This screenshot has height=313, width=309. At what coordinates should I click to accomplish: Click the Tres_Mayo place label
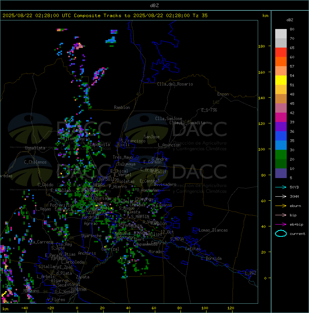(x=123, y=157)
